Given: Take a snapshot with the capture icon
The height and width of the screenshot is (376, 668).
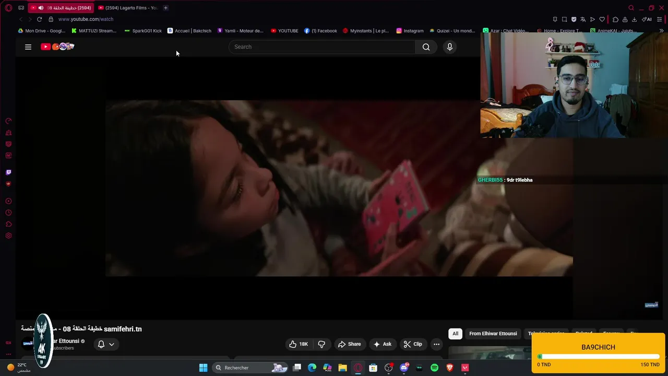Looking at the screenshot, I should 564,19.
